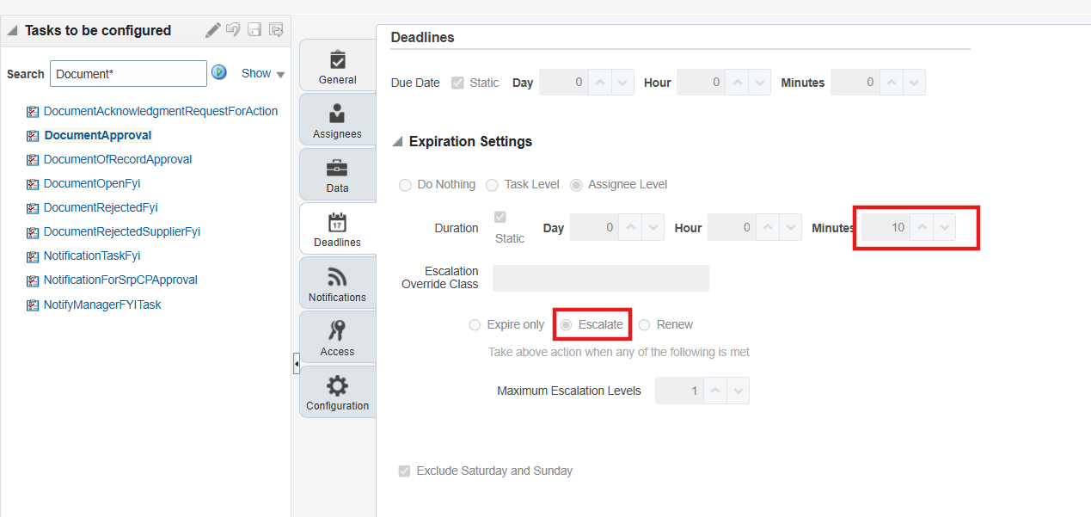The width and height of the screenshot is (1091, 517).
Task: Click the Commit task deployment icon
Action: pos(275,29)
